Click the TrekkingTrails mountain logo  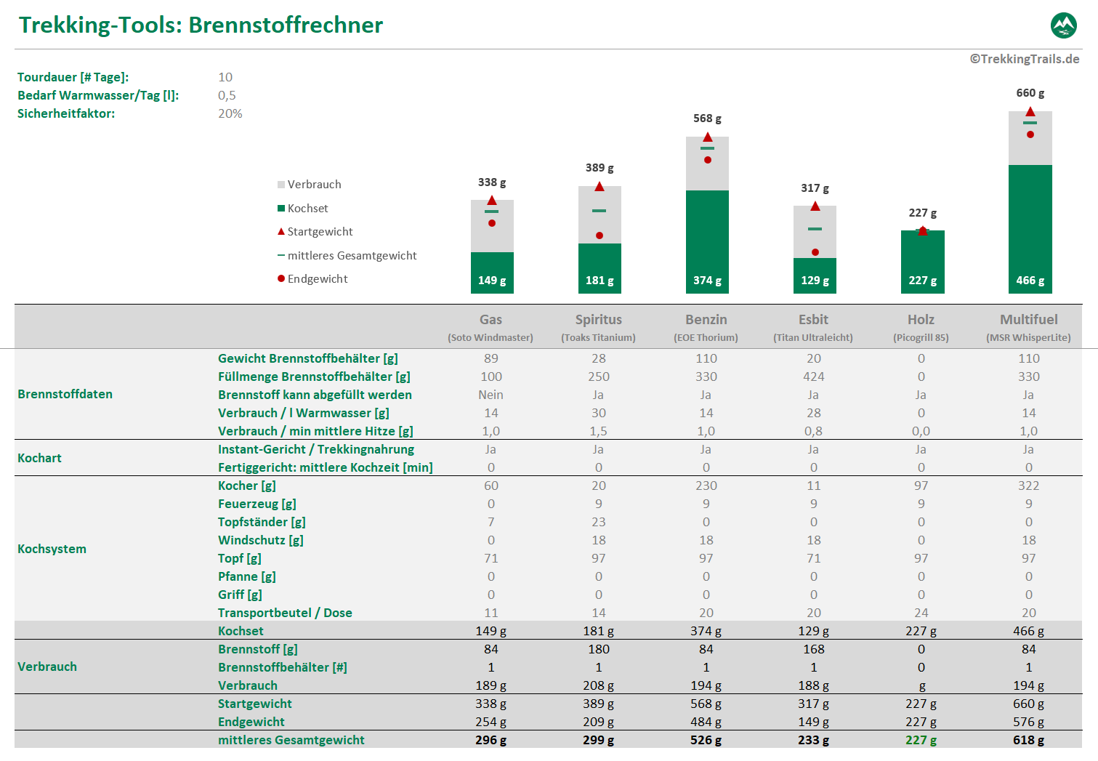(1064, 25)
